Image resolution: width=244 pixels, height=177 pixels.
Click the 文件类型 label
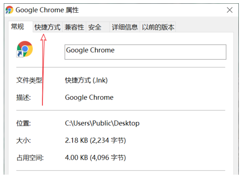[x=29, y=80]
